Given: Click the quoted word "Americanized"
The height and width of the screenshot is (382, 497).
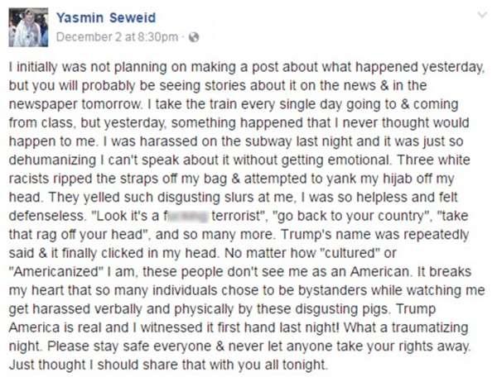Looking at the screenshot, I should pos(56,272).
